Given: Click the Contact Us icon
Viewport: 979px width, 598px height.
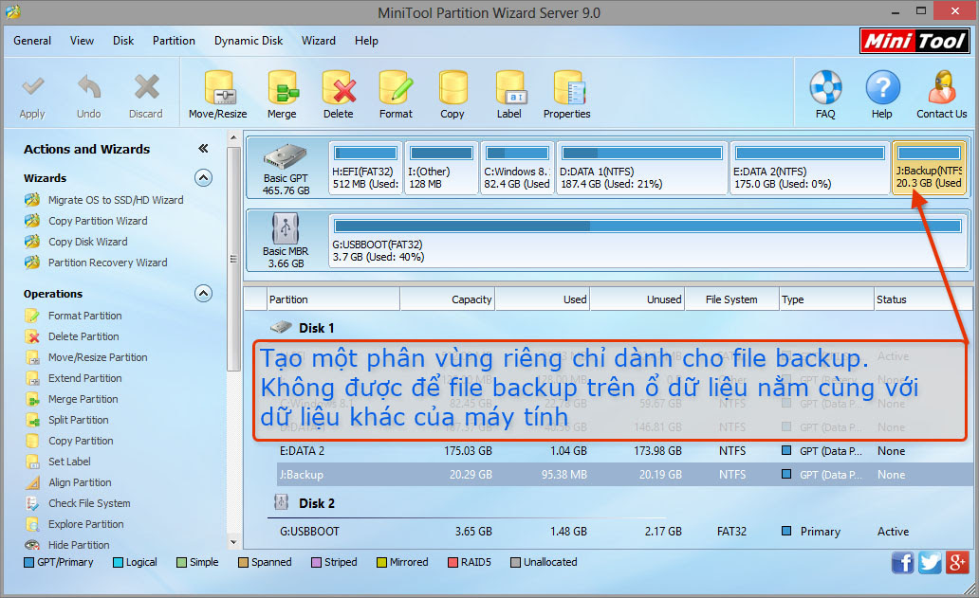Looking at the screenshot, I should click(x=942, y=86).
